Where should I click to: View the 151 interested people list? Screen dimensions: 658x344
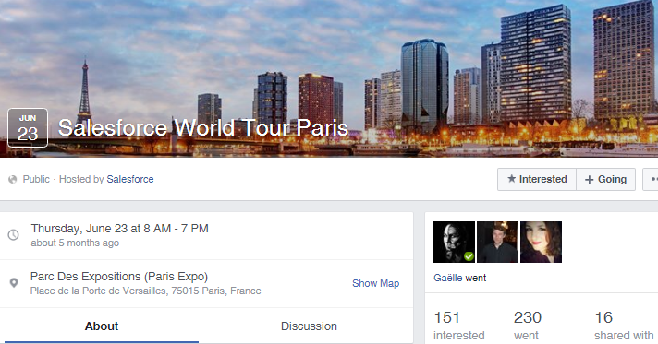click(x=459, y=326)
